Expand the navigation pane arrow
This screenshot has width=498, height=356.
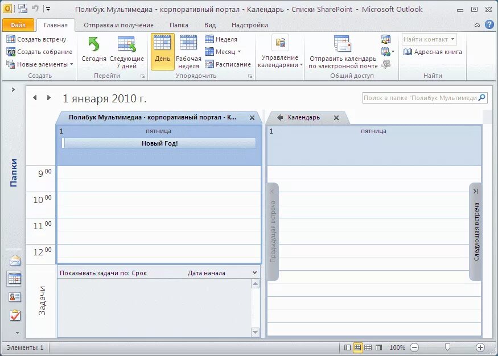pos(13,90)
